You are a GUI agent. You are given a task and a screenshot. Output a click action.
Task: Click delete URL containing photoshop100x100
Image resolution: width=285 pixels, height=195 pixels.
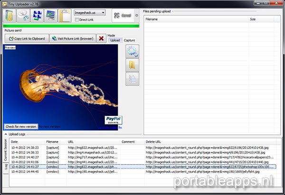[209, 167]
